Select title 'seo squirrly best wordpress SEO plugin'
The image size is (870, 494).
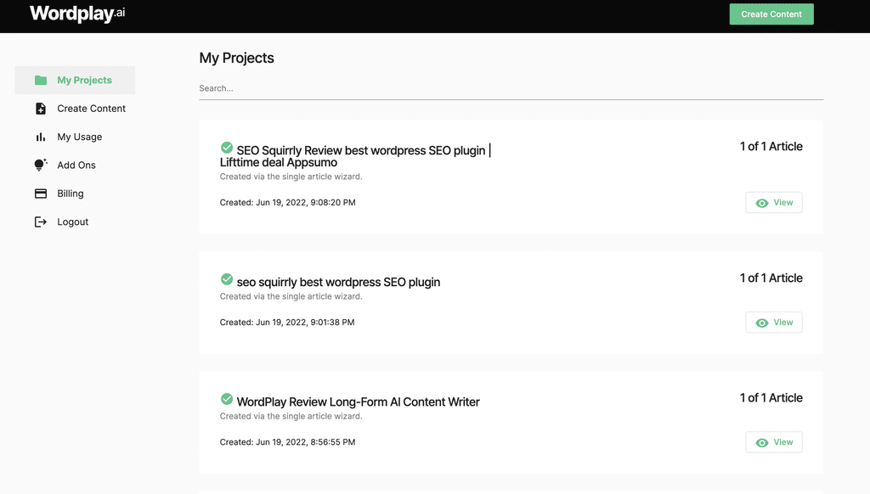338,282
